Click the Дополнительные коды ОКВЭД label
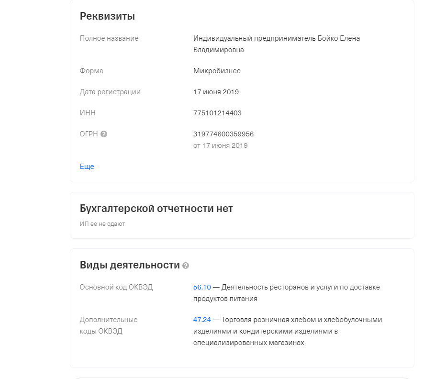424x379 pixels. click(x=108, y=325)
